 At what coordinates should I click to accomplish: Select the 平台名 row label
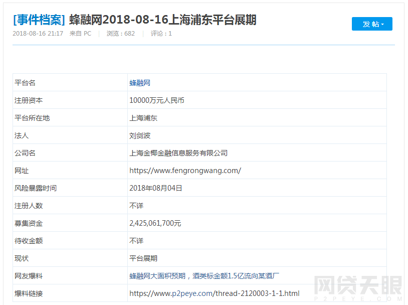(25, 83)
